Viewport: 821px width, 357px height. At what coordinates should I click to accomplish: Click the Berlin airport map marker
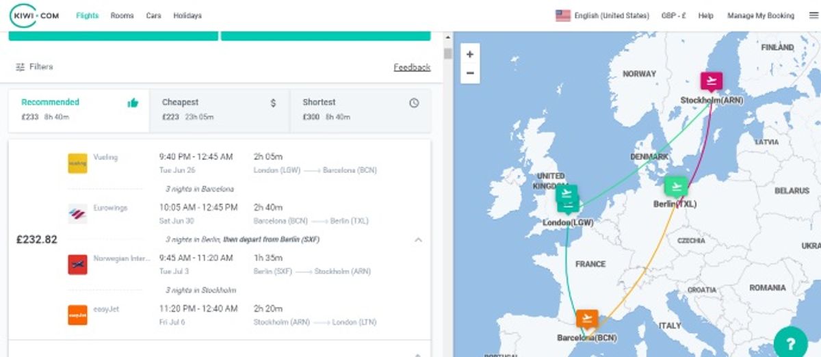pyautogui.click(x=676, y=186)
